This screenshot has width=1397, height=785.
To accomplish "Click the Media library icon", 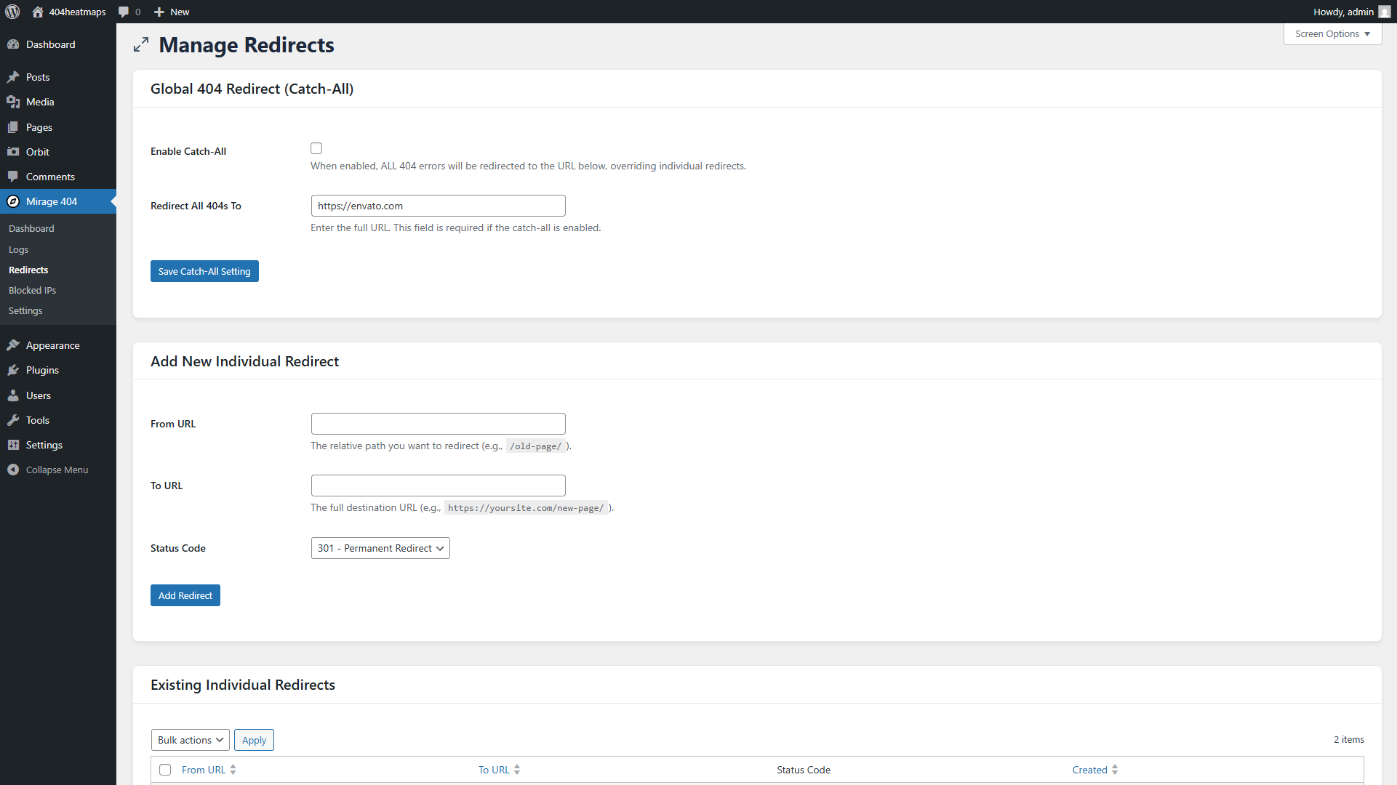I will click(13, 102).
